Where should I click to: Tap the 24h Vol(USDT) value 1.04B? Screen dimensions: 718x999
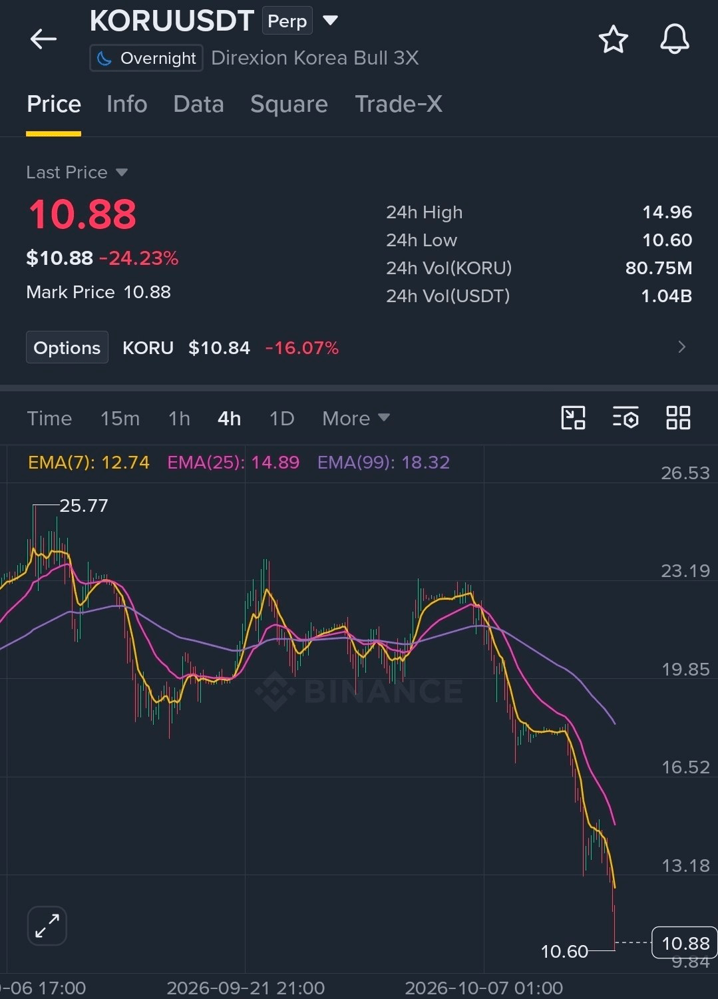666,296
